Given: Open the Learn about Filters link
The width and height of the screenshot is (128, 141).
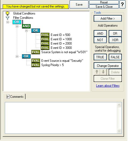Looking at the screenshot, I should click(108, 86).
